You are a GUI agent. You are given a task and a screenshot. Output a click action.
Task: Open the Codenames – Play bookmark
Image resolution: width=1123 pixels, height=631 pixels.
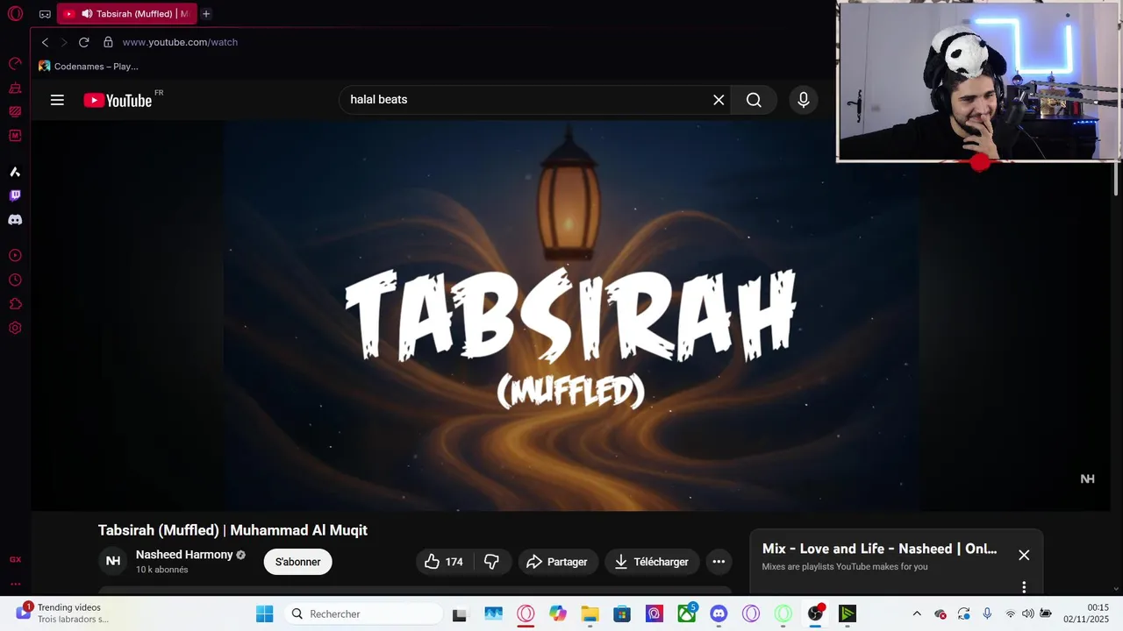coord(89,66)
